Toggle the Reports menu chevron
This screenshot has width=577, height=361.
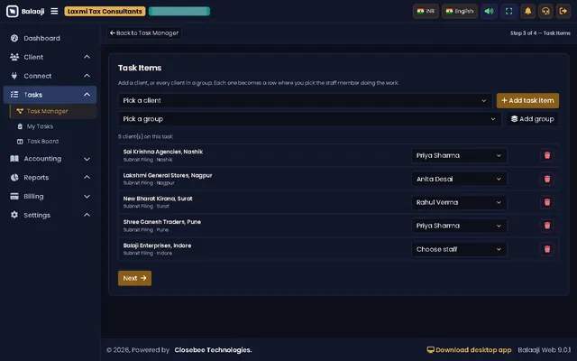[87, 177]
